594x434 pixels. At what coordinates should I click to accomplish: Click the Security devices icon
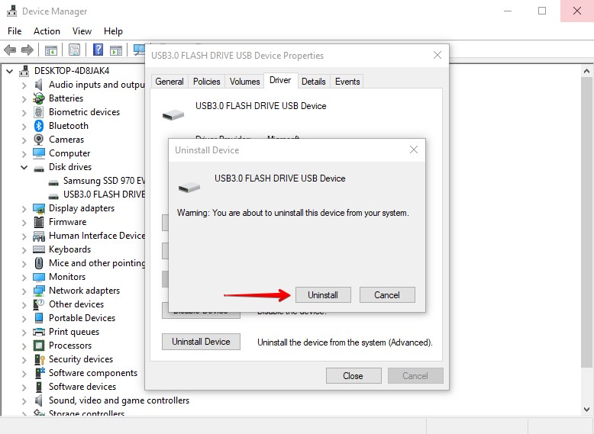click(x=40, y=359)
